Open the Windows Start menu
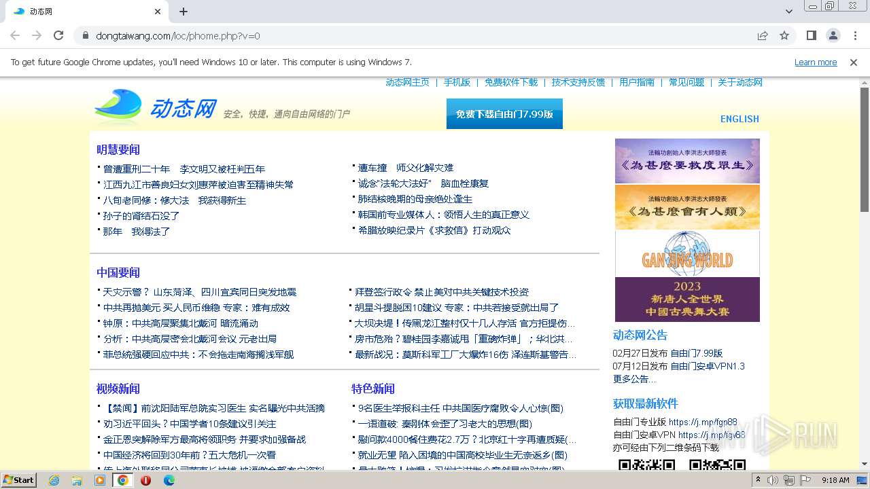Viewport: 870px width, 489px height. click(19, 479)
